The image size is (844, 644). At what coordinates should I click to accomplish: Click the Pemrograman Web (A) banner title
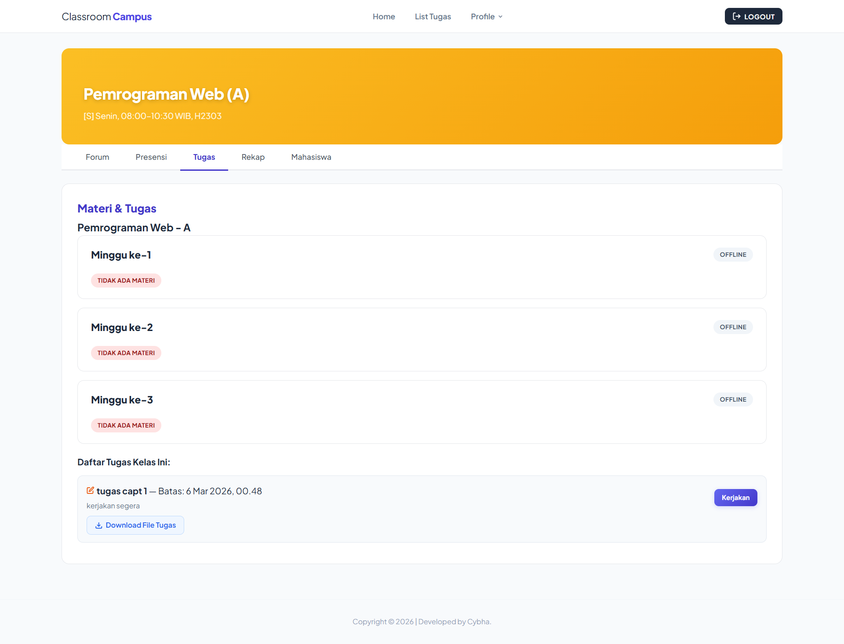point(166,94)
